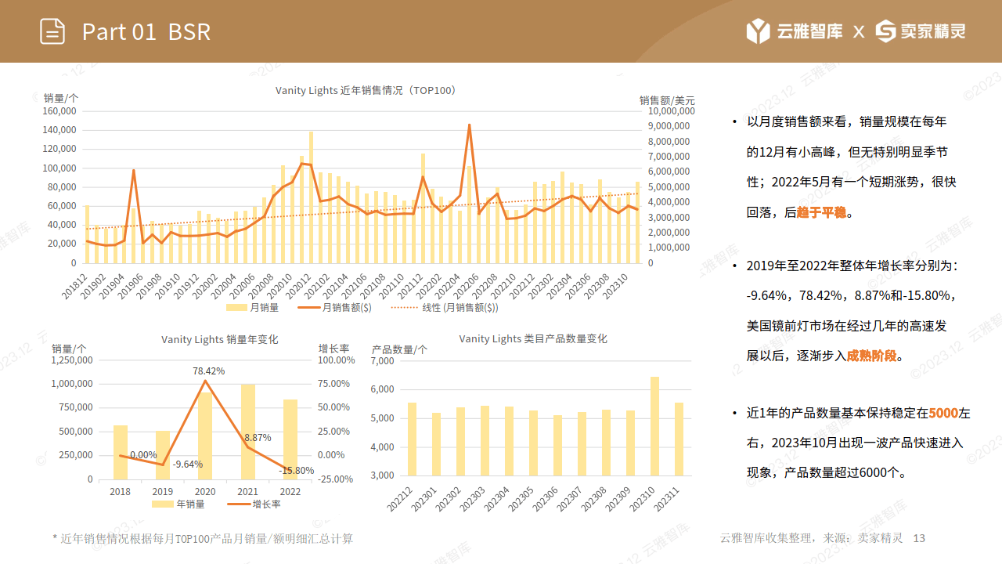Click the source note "云雅智库收集整理，来源：卖家精灵"
This screenshot has width=1002, height=564.
pos(811,538)
